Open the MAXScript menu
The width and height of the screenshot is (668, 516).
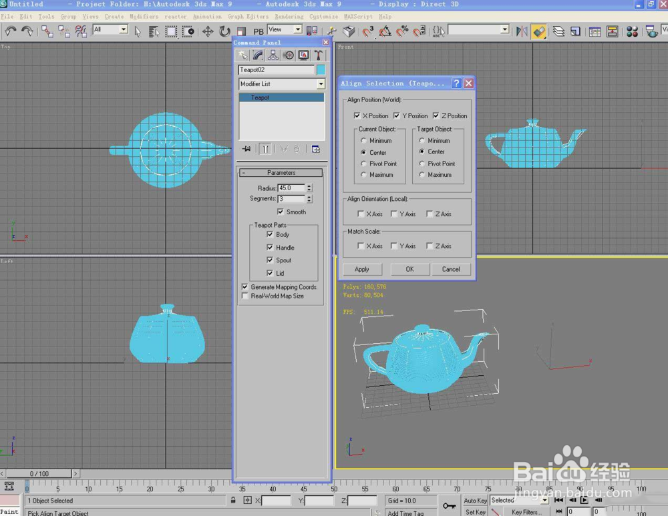(x=358, y=17)
